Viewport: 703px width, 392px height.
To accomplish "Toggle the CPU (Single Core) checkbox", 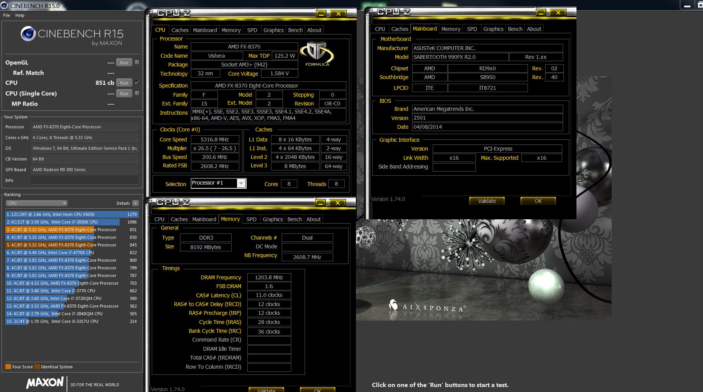I will 137,93.
